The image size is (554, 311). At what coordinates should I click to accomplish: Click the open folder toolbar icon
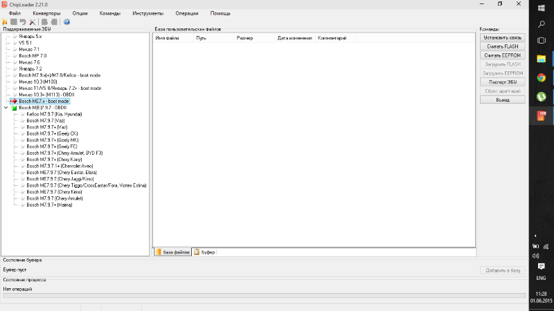[5, 22]
